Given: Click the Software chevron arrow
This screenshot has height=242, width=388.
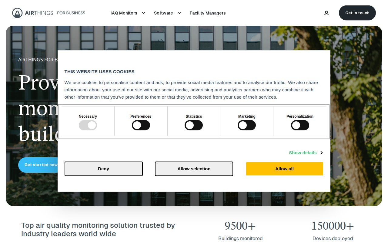Looking at the screenshot, I should (x=179, y=13).
